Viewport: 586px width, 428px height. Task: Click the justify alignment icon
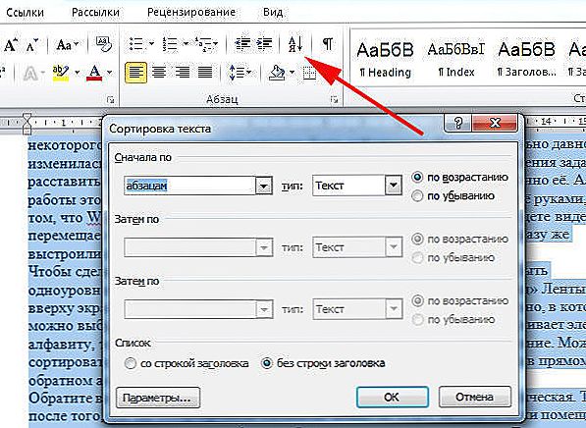tap(205, 72)
